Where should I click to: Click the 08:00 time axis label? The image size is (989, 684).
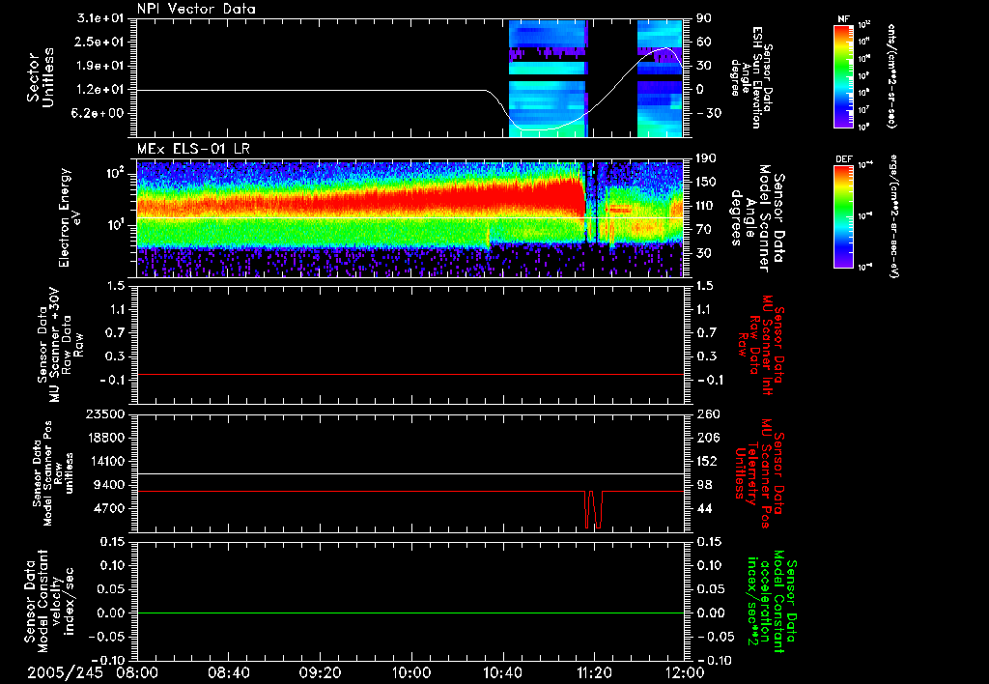(x=137, y=670)
